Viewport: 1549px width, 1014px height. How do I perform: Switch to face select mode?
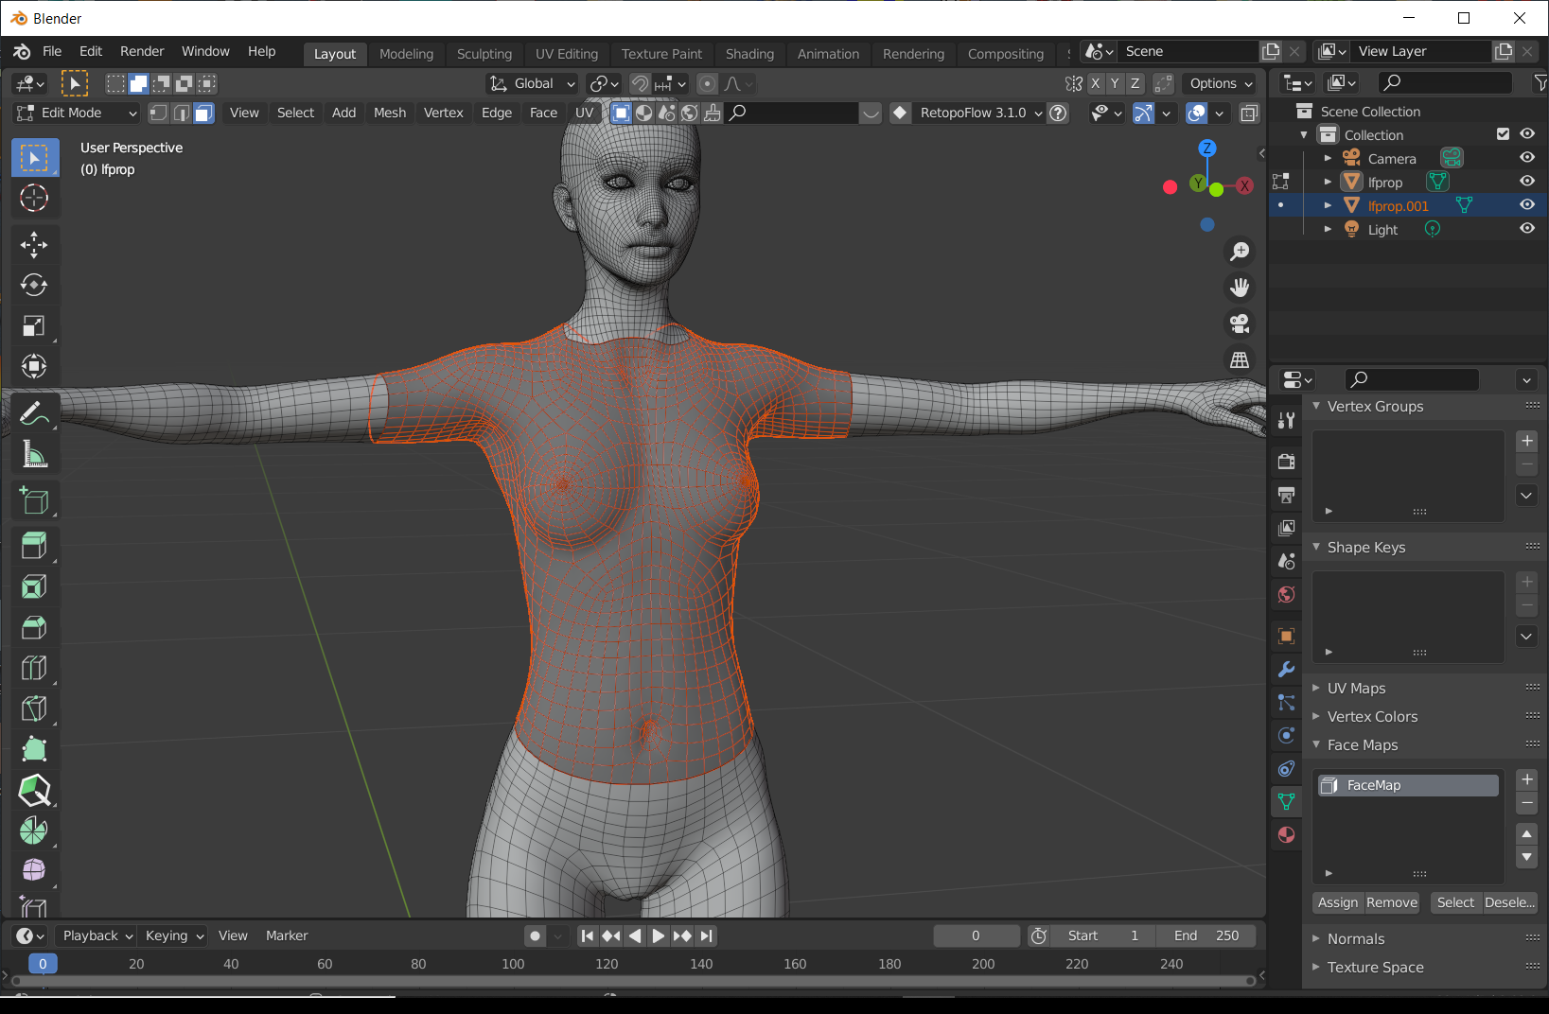203,114
